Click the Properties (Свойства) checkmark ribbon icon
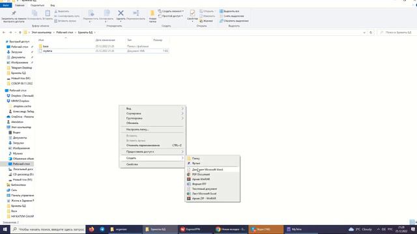 click(192, 13)
